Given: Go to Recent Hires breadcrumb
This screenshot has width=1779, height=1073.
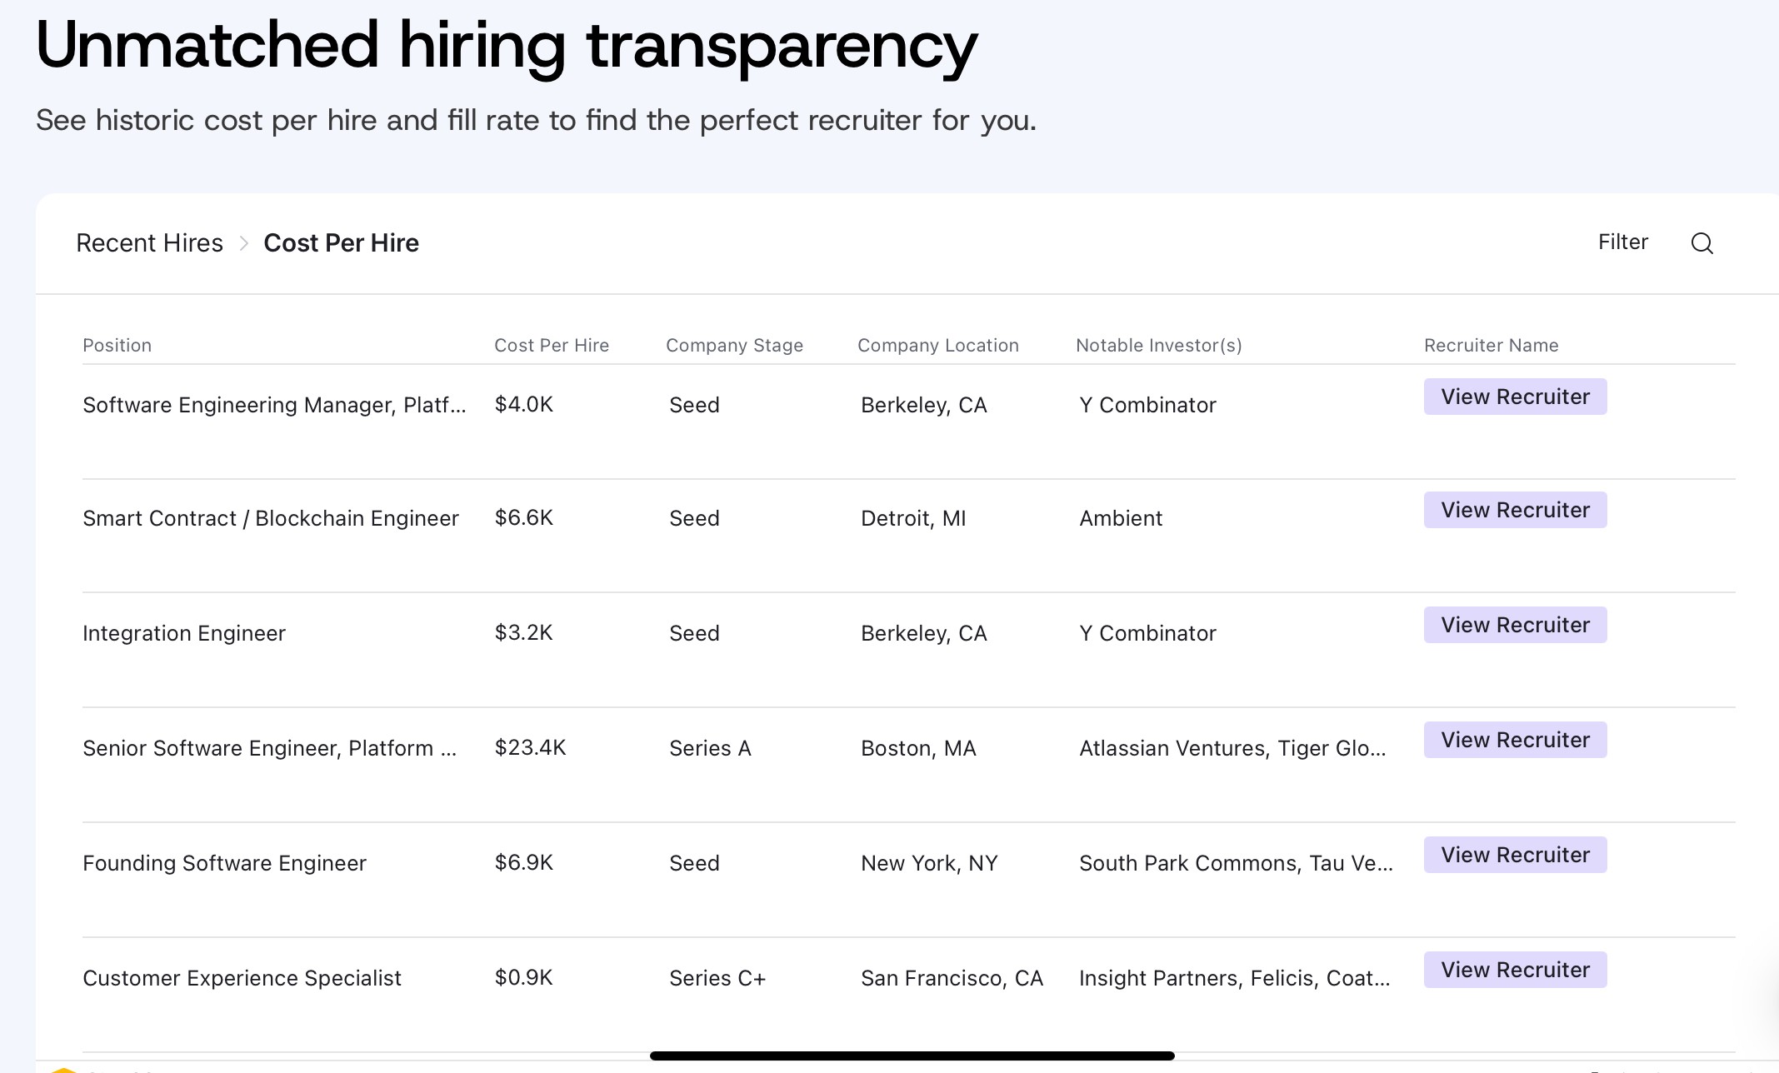Looking at the screenshot, I should point(149,243).
